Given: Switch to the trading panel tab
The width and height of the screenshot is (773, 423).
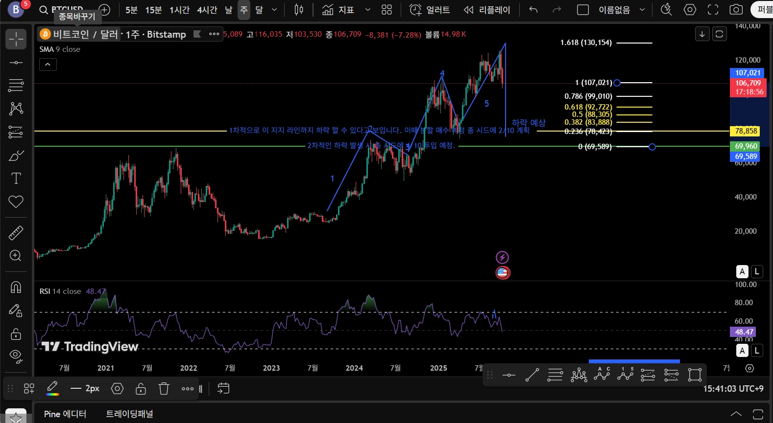Looking at the screenshot, I should click(129, 414).
